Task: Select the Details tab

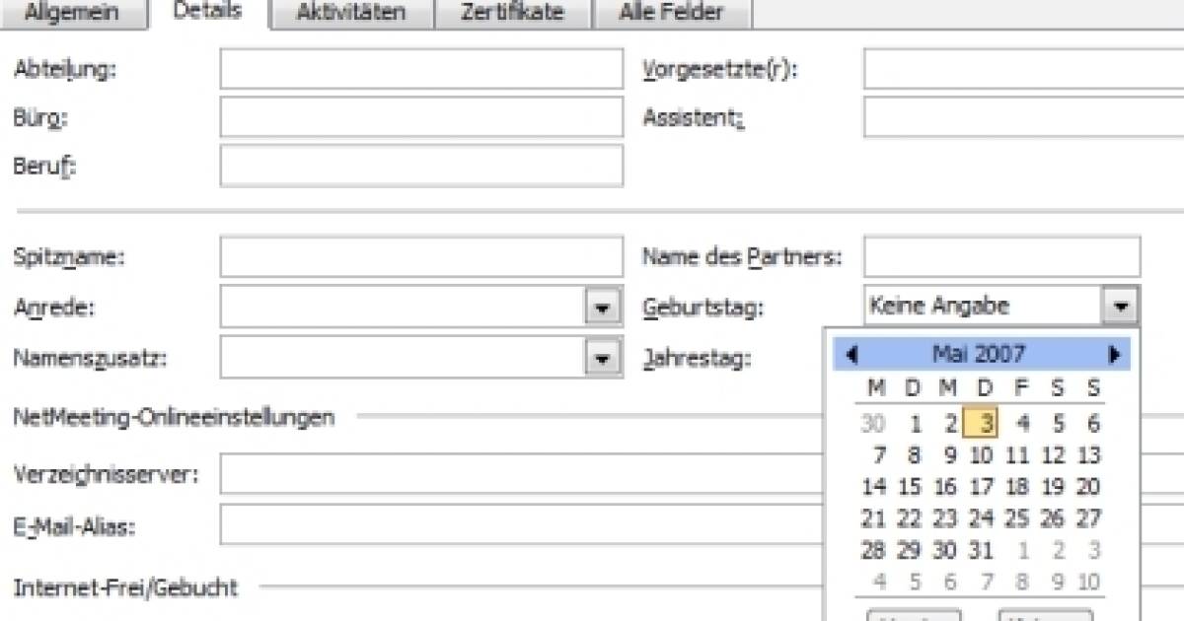Action: pyautogui.click(x=207, y=12)
